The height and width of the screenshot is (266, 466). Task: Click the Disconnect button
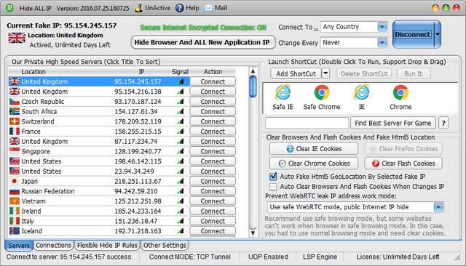(413, 34)
